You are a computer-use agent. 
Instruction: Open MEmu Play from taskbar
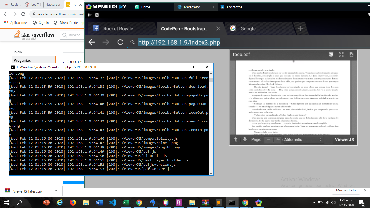pos(259,202)
